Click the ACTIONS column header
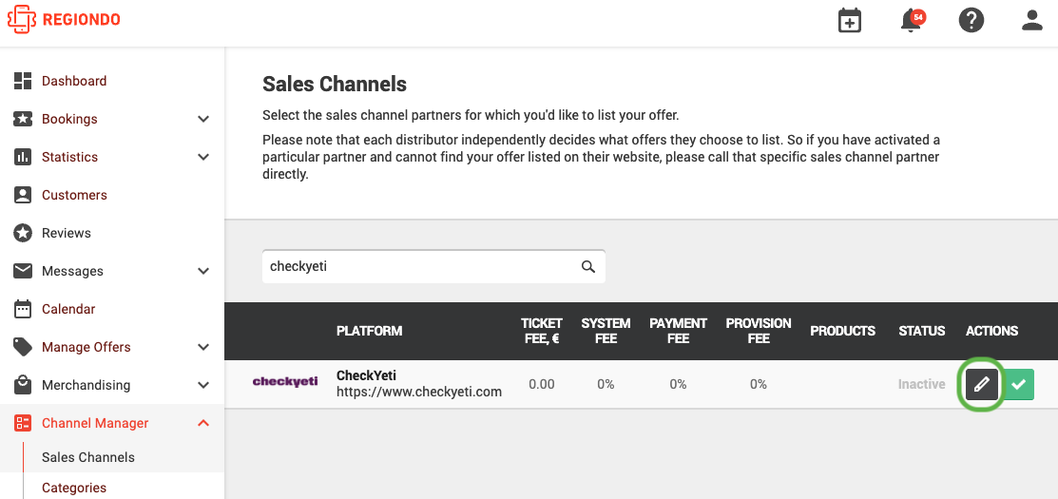Screen dimensions: 1058x499 (x=991, y=331)
